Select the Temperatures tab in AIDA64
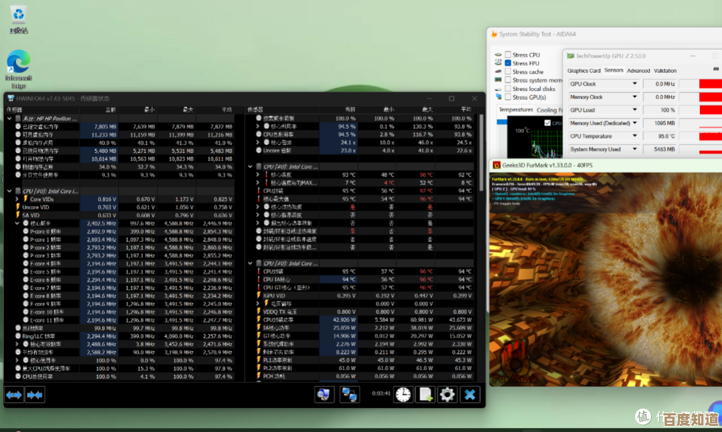This screenshot has height=432, width=722. coord(515,110)
